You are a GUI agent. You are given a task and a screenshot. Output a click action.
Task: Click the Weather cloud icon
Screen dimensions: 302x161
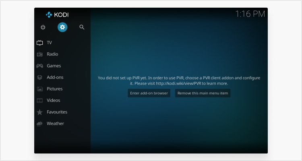(40, 124)
